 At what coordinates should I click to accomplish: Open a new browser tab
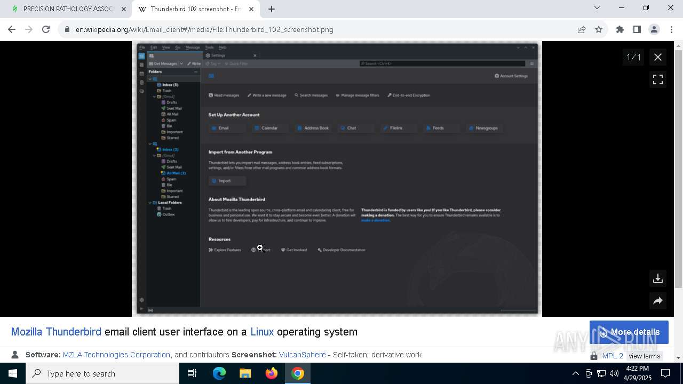coord(272,9)
